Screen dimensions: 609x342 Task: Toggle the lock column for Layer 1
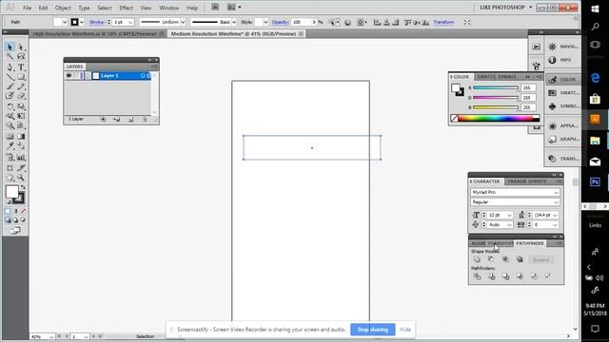(x=76, y=76)
